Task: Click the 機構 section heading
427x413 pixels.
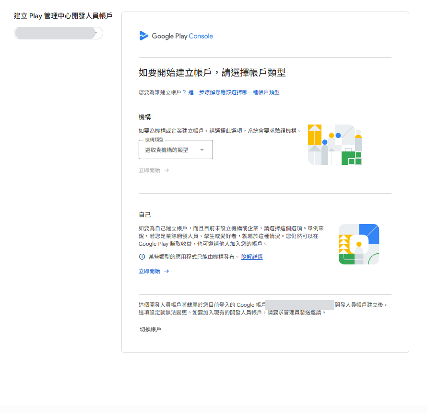Action: tap(144, 117)
